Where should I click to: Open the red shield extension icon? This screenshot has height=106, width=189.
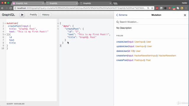pyautogui.click(x=170, y=8)
